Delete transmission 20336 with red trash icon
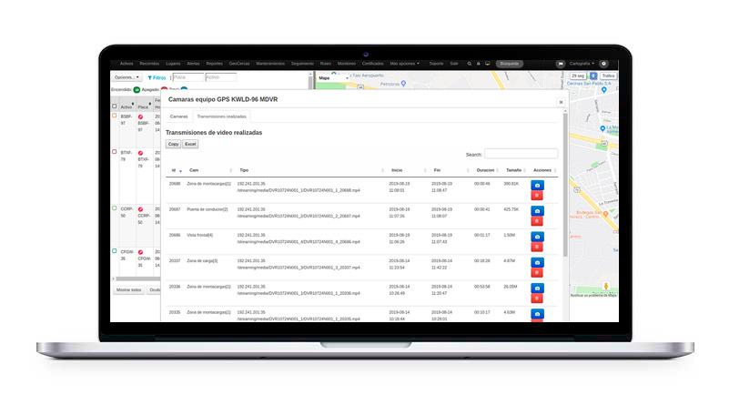 point(537,298)
